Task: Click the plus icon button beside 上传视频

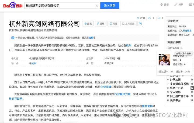Action: point(140,24)
